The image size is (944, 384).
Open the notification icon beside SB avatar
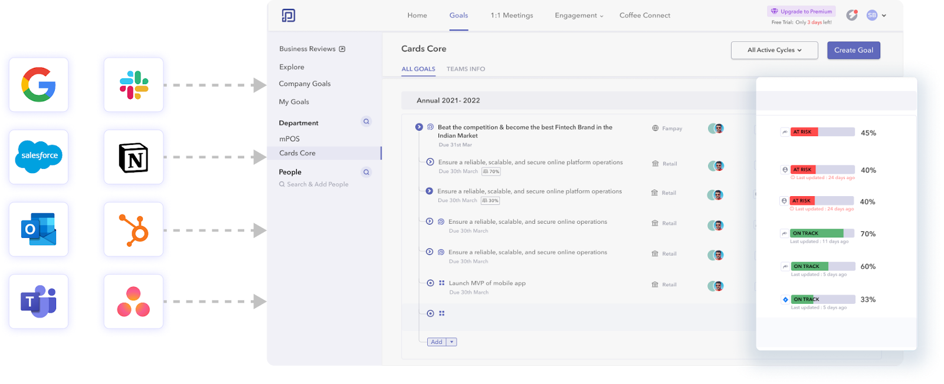[852, 15]
